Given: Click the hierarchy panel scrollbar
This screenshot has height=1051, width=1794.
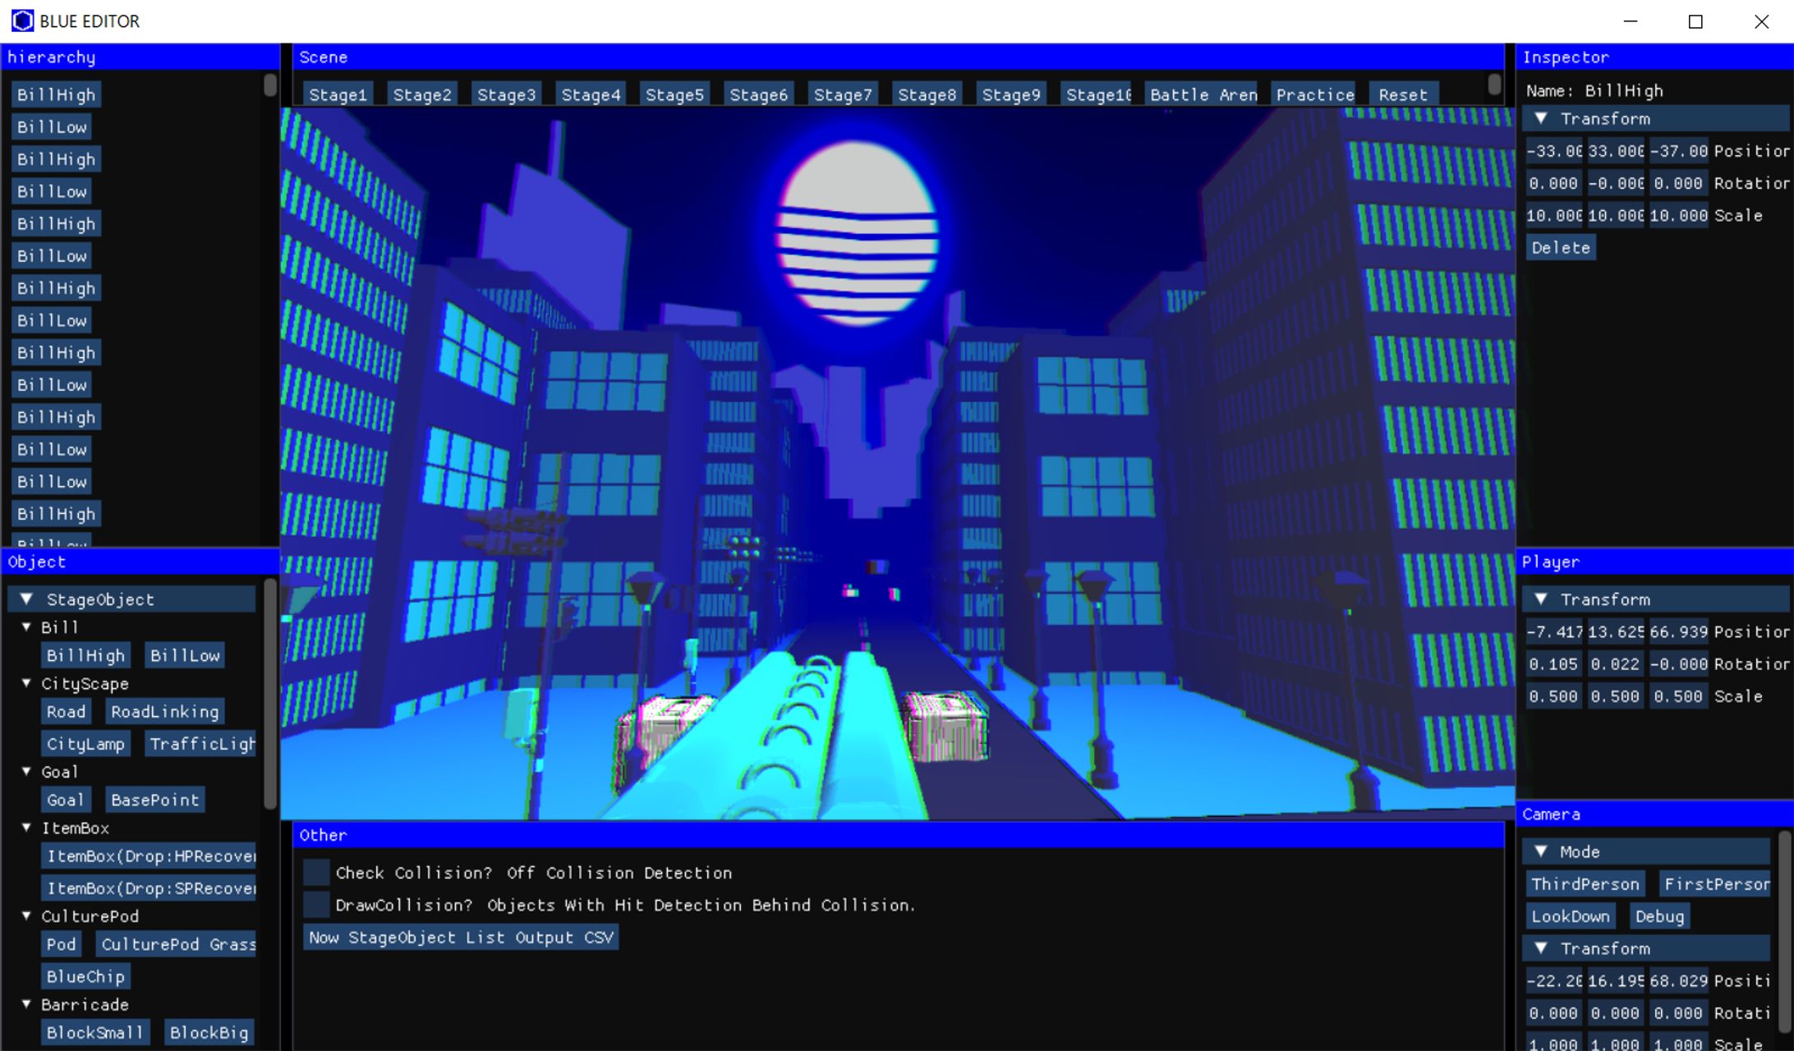Looking at the screenshot, I should (x=269, y=85).
